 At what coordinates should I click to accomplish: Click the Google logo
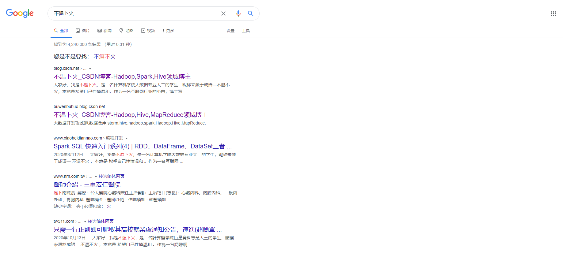(20, 13)
